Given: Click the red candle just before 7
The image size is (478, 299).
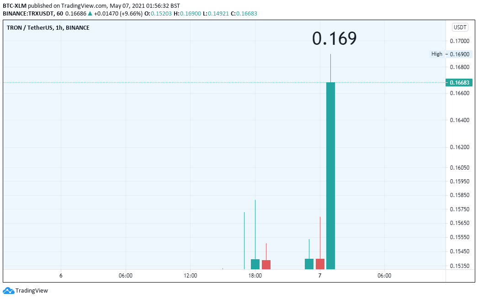Looking at the screenshot, I should 320,264.
